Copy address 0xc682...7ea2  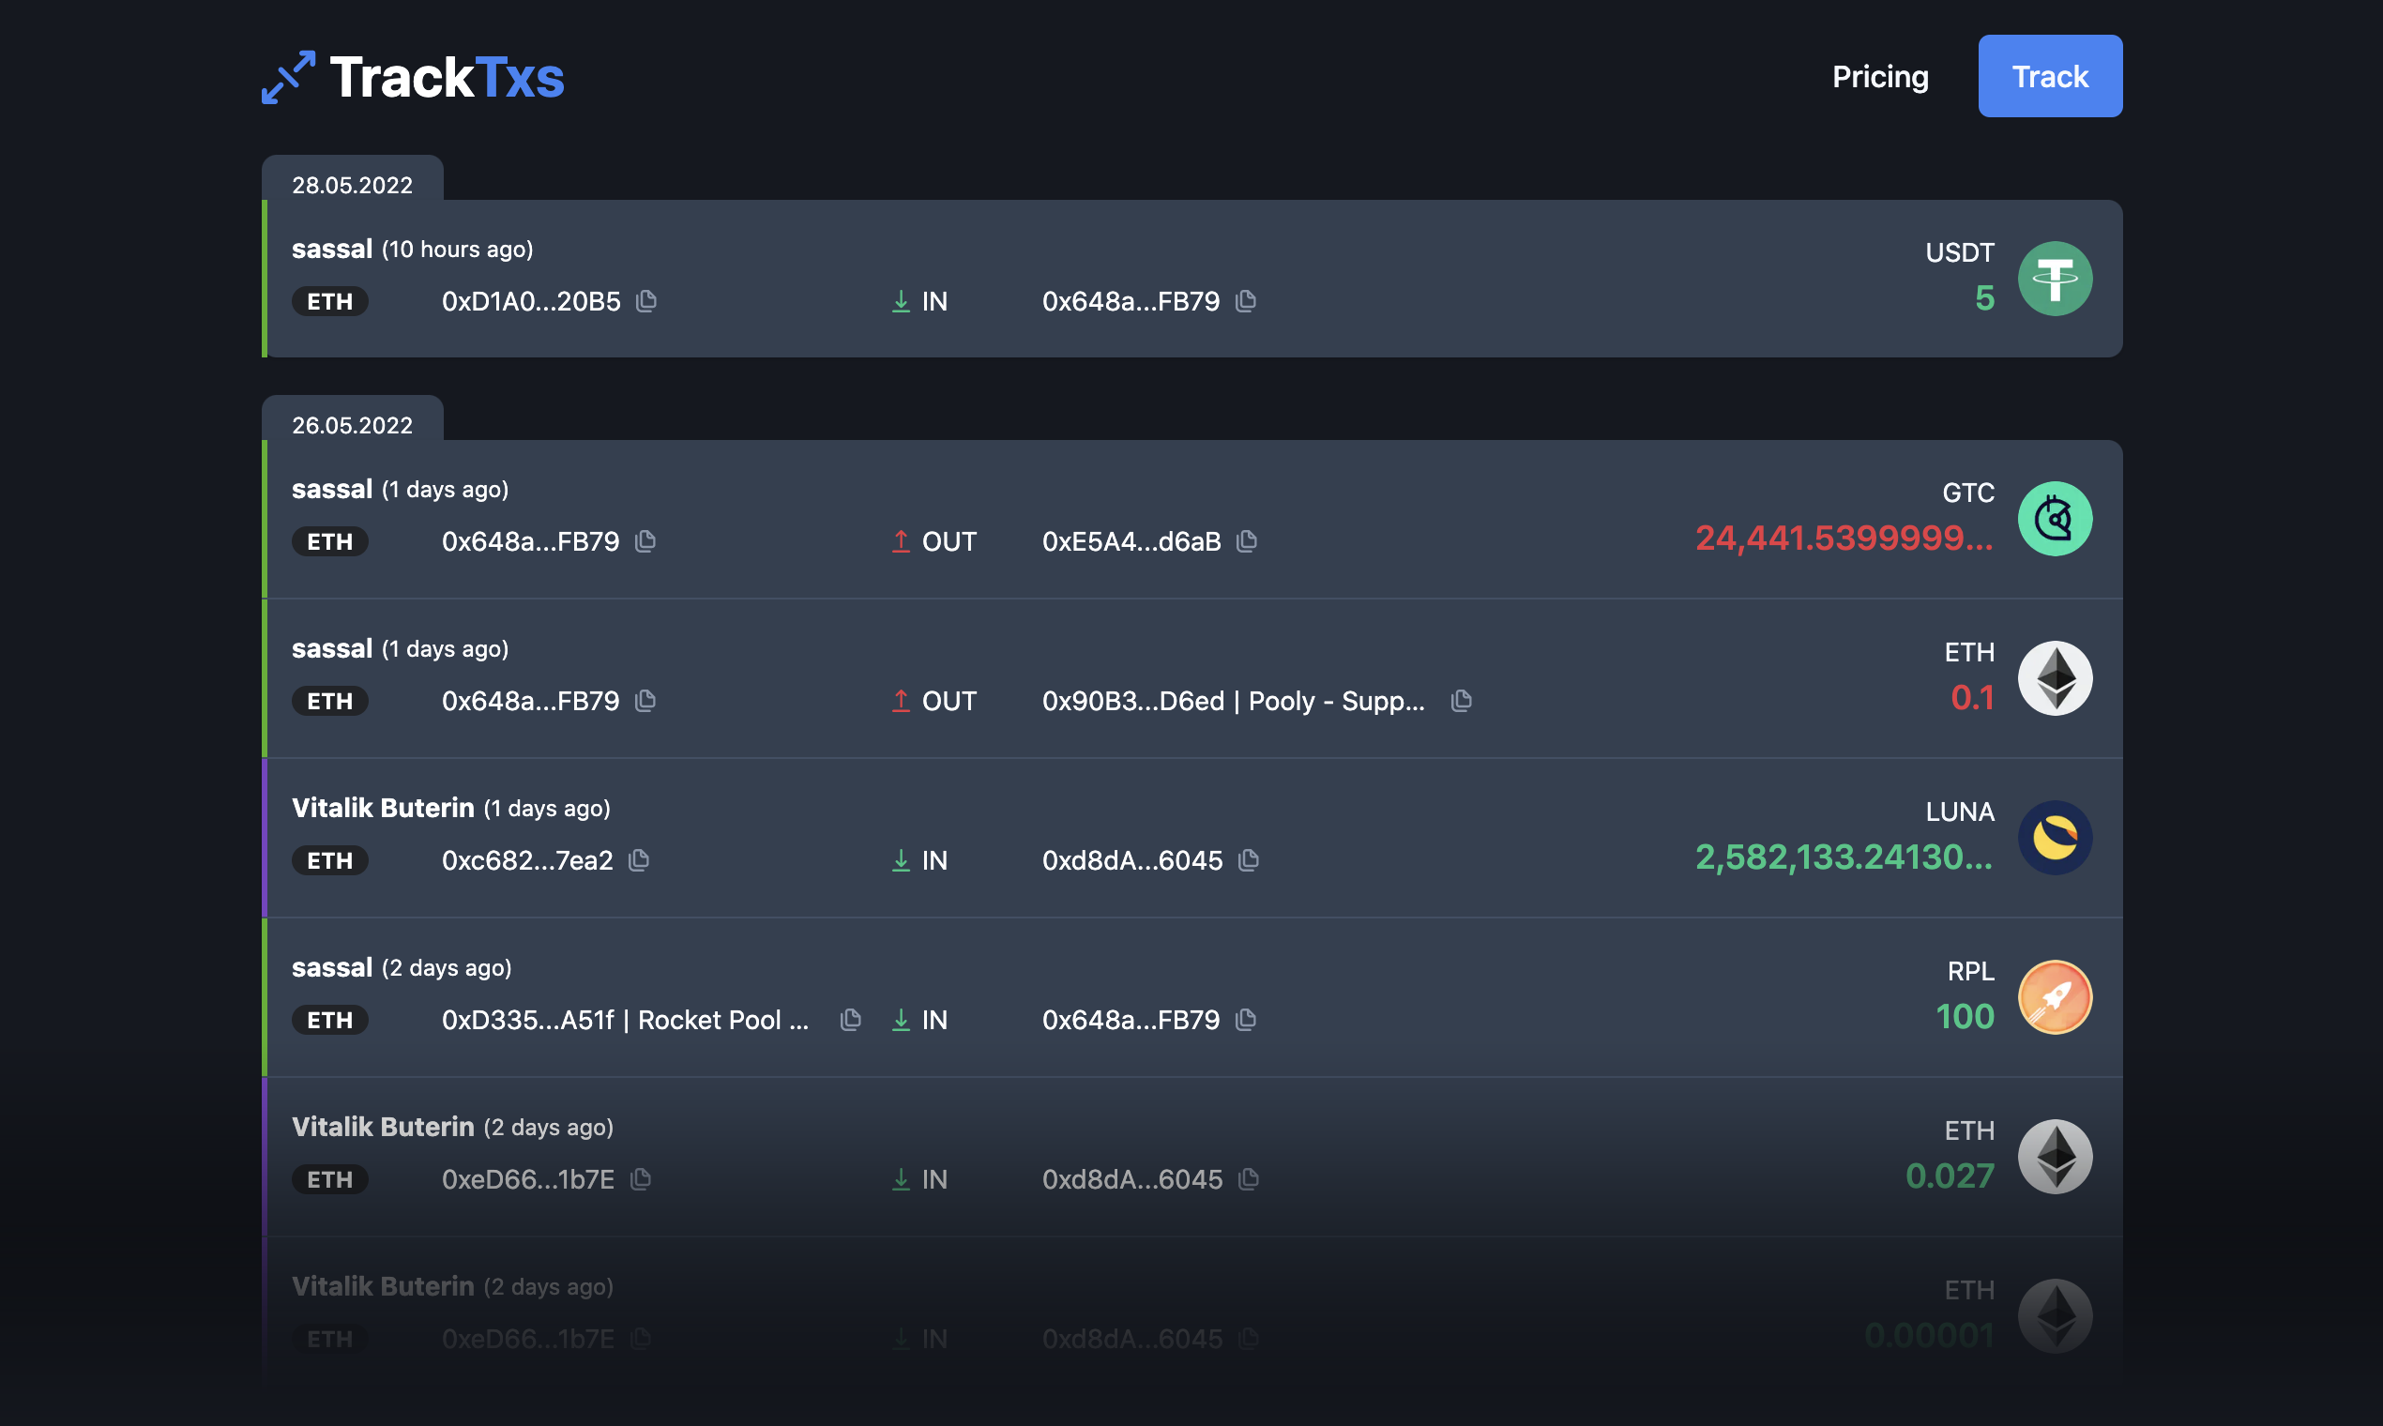point(639,861)
